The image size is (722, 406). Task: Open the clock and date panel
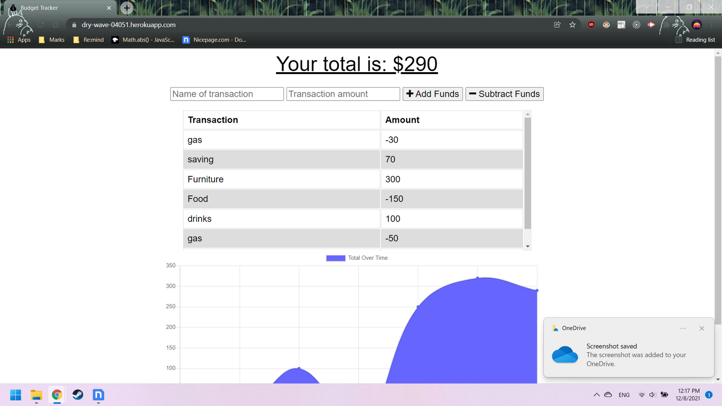point(688,395)
